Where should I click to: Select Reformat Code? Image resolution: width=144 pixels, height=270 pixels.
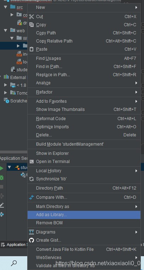point(84,119)
